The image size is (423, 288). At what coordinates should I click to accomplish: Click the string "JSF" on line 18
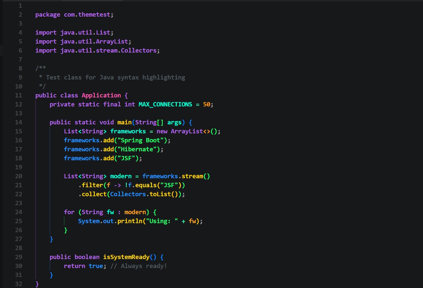click(126, 158)
